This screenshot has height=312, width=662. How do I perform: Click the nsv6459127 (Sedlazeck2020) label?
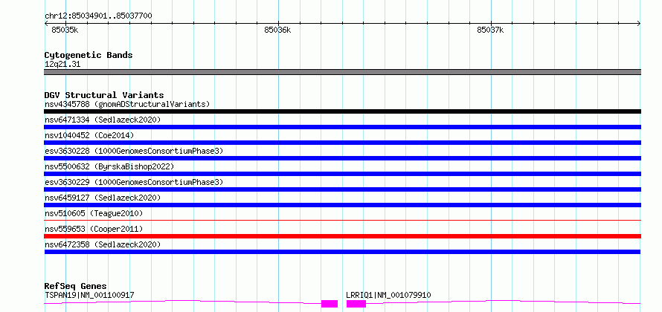pos(103,198)
